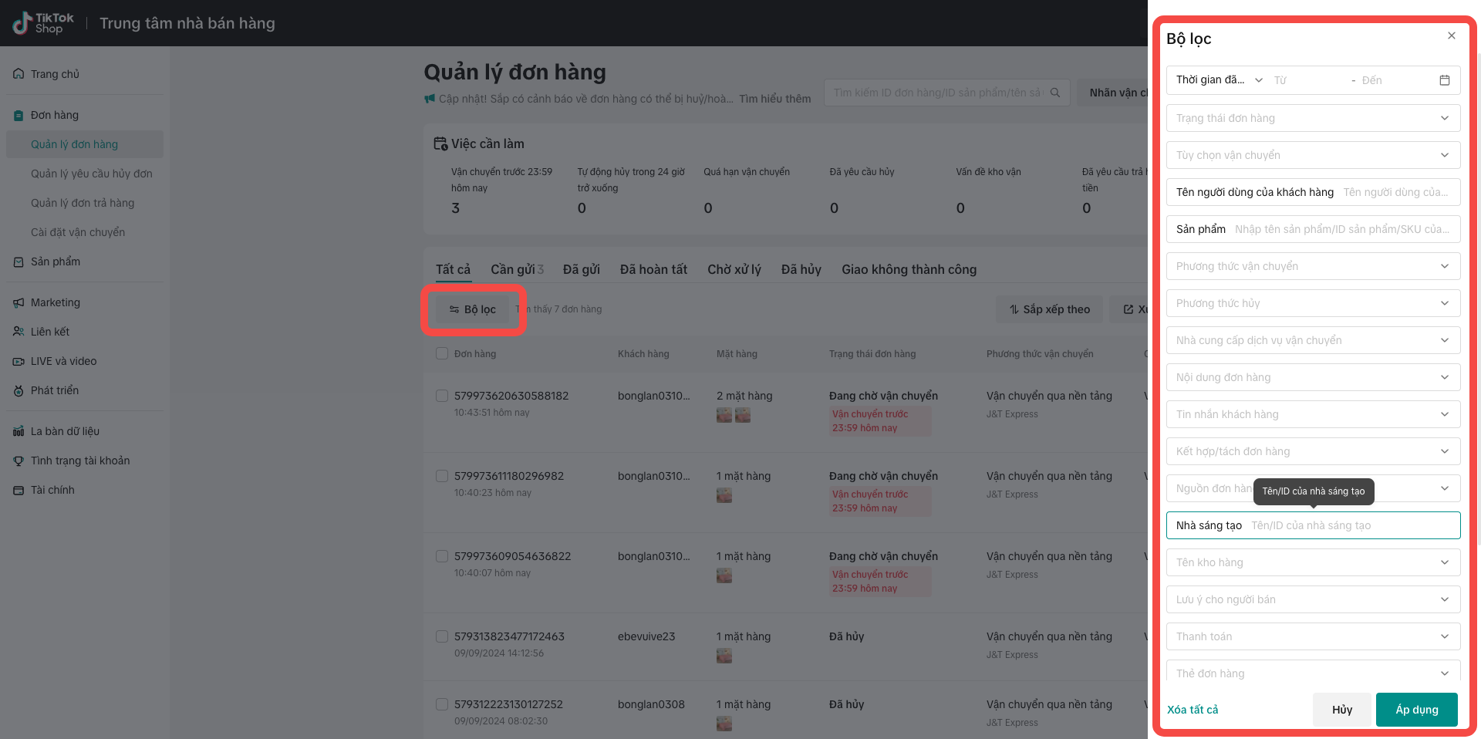
Task: Click the Trang chủ home icon
Action: click(19, 74)
